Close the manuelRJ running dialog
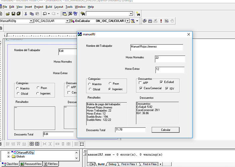This screenshot has height=167, width=235. click(188, 34)
